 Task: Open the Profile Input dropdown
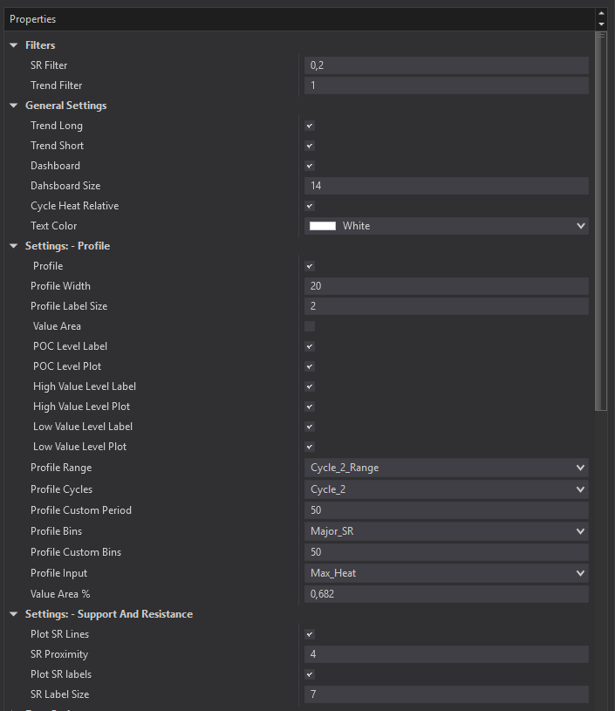[x=581, y=573]
